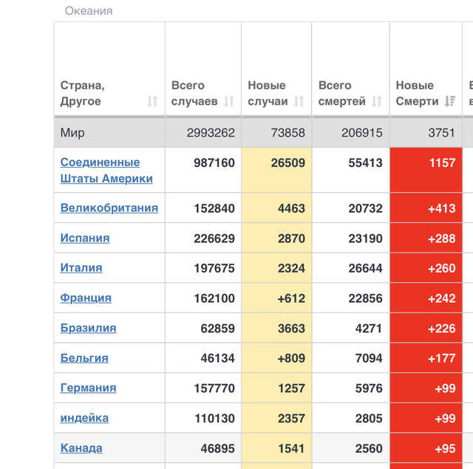Select world new cases 73858
This screenshot has height=469, width=473.
point(287,133)
